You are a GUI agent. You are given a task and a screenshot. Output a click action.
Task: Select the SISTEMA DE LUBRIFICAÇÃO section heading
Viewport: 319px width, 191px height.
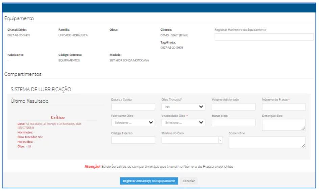[41, 90]
